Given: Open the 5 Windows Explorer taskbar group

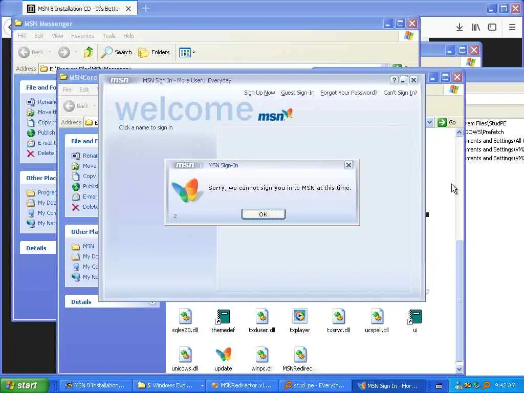Looking at the screenshot, I should 170,385.
